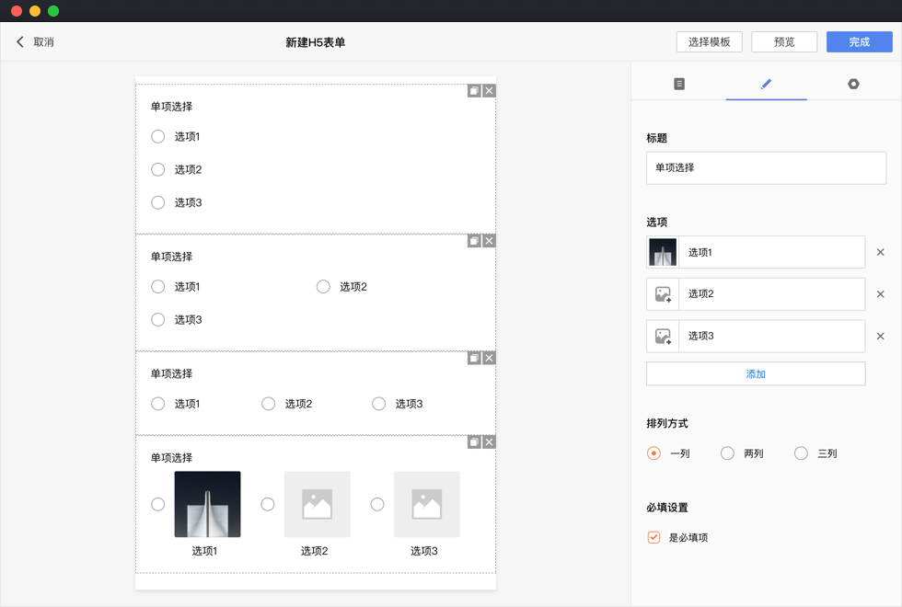Remove the image-option 单项选择 block
The height and width of the screenshot is (607, 902).
[x=489, y=442]
